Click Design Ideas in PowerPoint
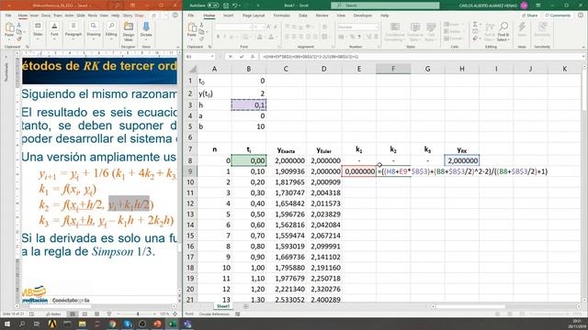588x330 pixels. point(129,31)
